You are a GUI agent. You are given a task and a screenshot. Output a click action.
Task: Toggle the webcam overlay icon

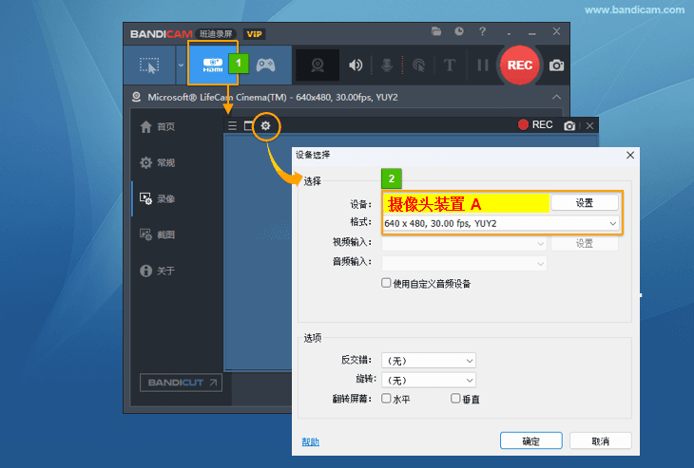tap(318, 66)
